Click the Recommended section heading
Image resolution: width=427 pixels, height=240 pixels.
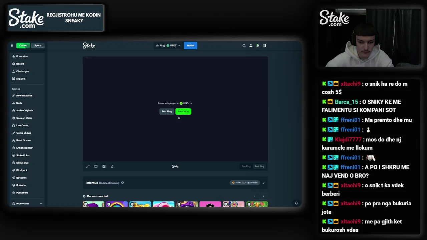97,196
